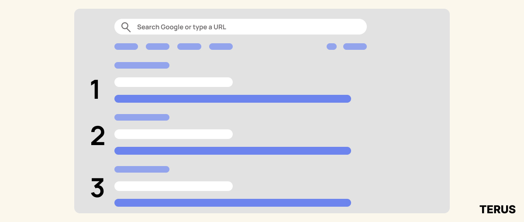This screenshot has width=524, height=222.
Task: Open result 3's light blue URL bar
Action: pos(142,170)
